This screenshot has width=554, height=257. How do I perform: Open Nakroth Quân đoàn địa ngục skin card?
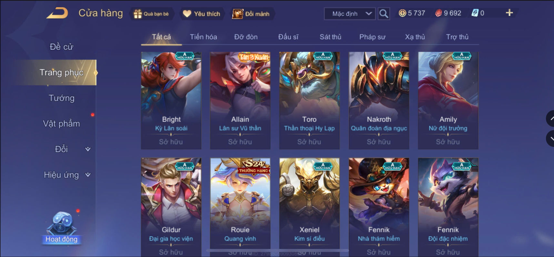[379, 100]
